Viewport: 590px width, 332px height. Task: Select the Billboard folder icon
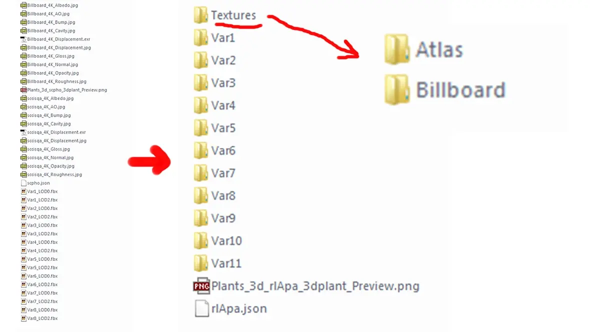coord(397,89)
